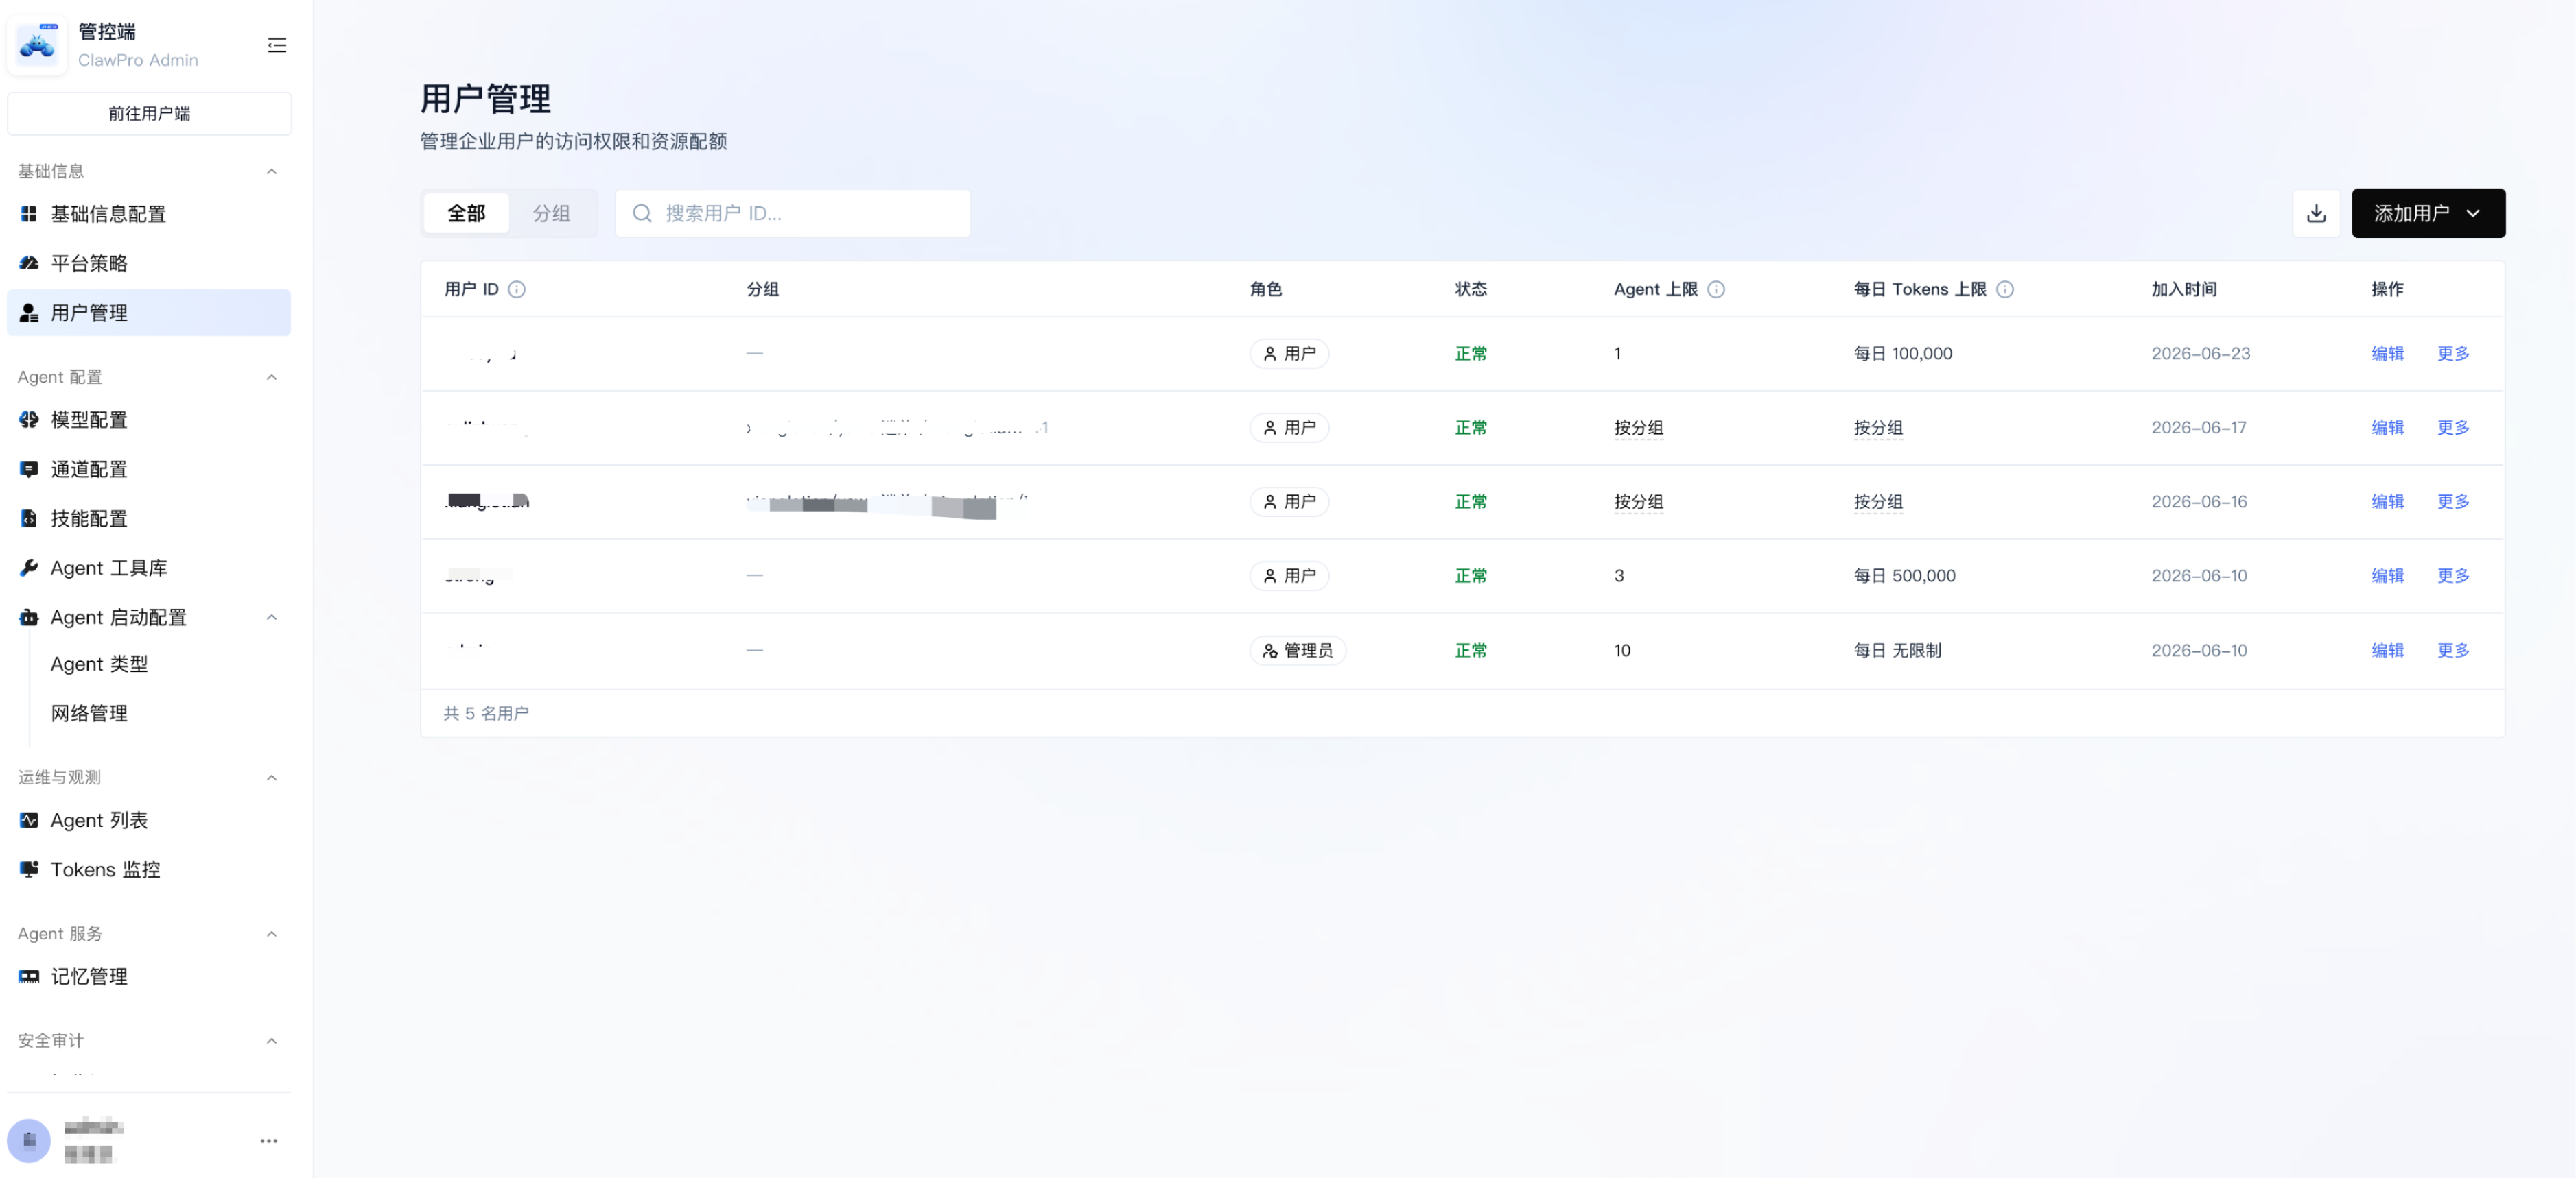Screen dimensions: 2576x1178
Task: Open 更多 for the 2026-06-17 row
Action: 2453,428
